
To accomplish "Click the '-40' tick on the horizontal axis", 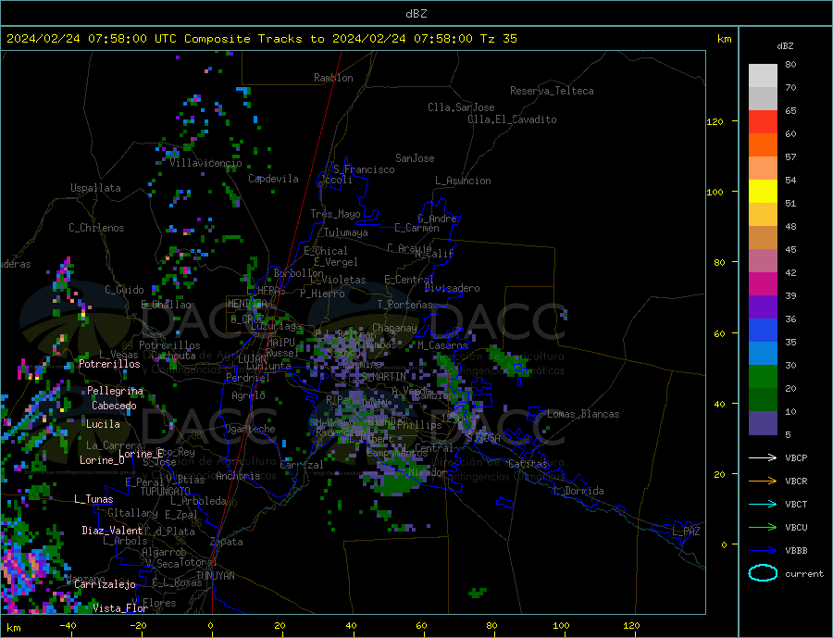I will coord(68,626).
